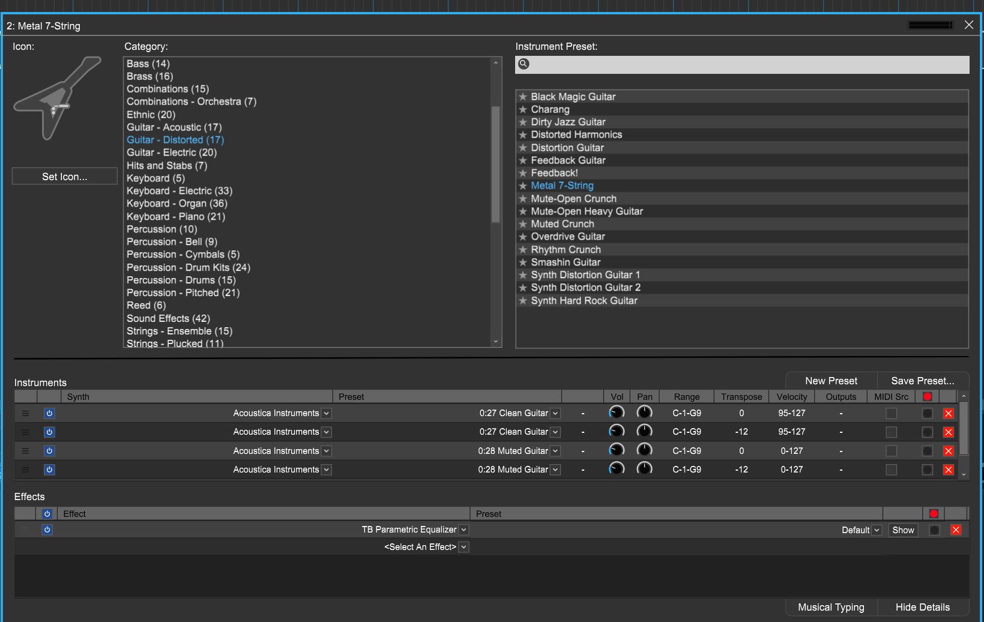
Task: Toggle power for Muted Guitar transpose -12 row
Action: [x=49, y=470]
